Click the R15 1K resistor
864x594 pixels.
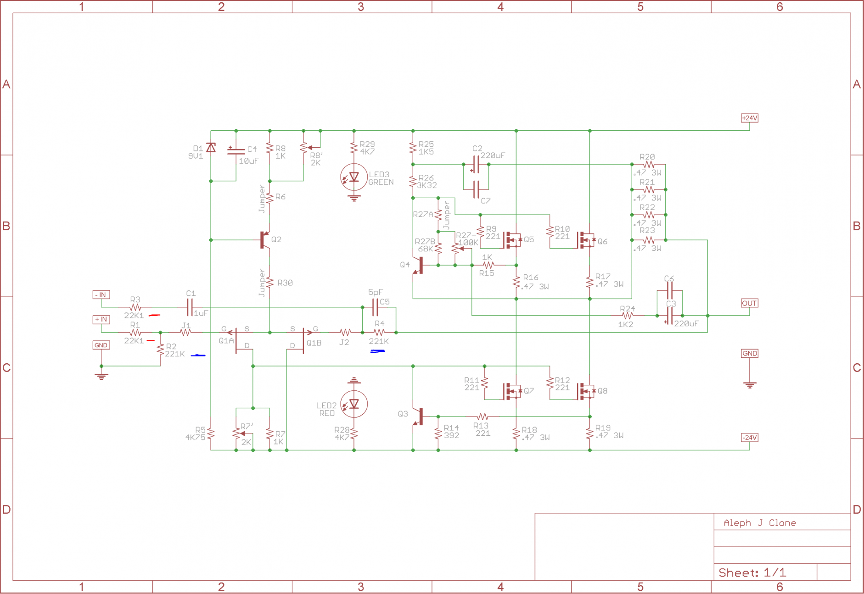click(488, 265)
